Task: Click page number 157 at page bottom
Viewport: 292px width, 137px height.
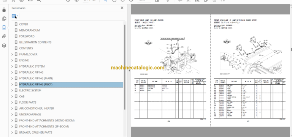Action: pos(248,121)
